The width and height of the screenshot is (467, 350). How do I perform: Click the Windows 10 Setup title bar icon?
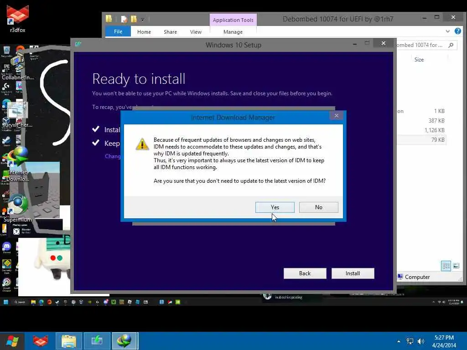[x=78, y=44]
